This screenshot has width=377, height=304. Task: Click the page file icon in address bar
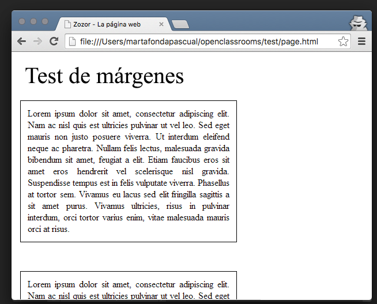(72, 42)
